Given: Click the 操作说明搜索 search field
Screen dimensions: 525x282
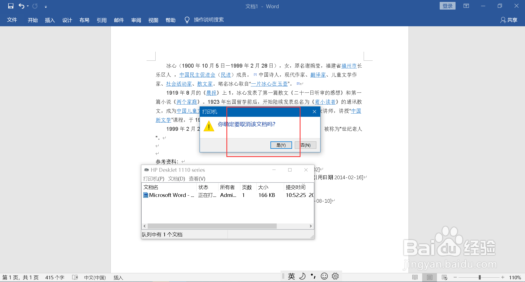Looking at the screenshot, I should tap(209, 20).
